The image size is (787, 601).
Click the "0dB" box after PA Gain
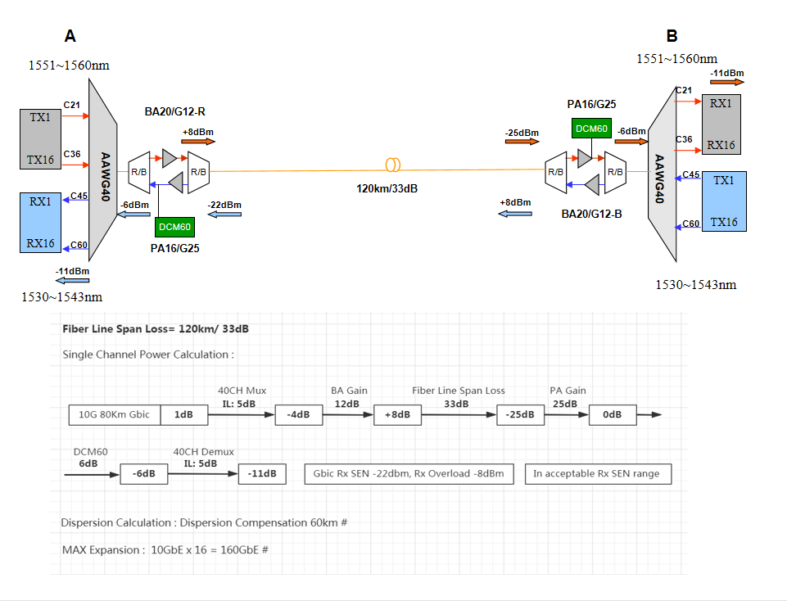[613, 415]
